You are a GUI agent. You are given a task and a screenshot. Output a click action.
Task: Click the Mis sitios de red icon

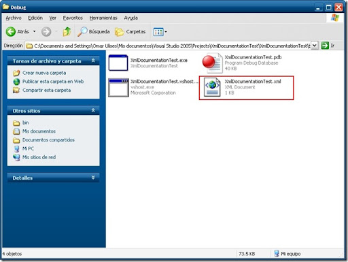[16, 157]
